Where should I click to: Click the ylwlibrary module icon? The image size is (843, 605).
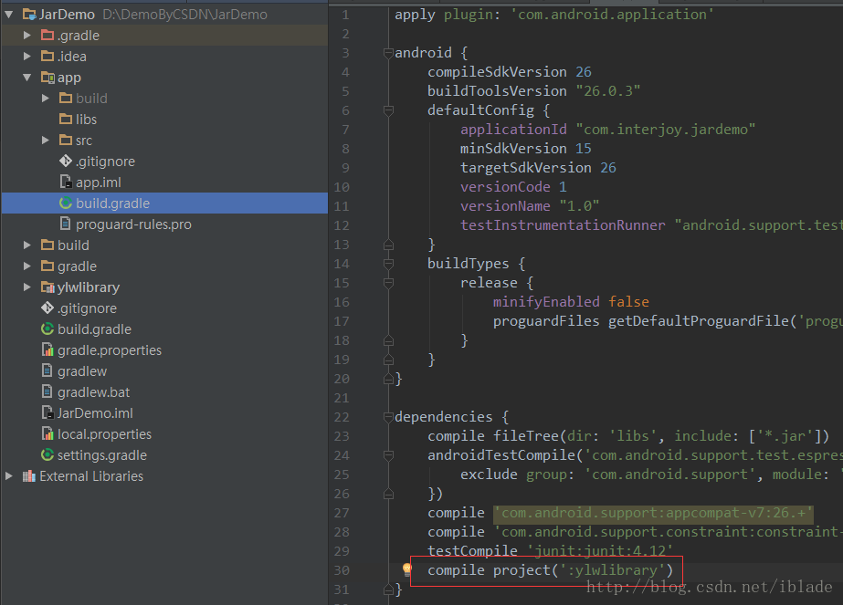coord(47,287)
